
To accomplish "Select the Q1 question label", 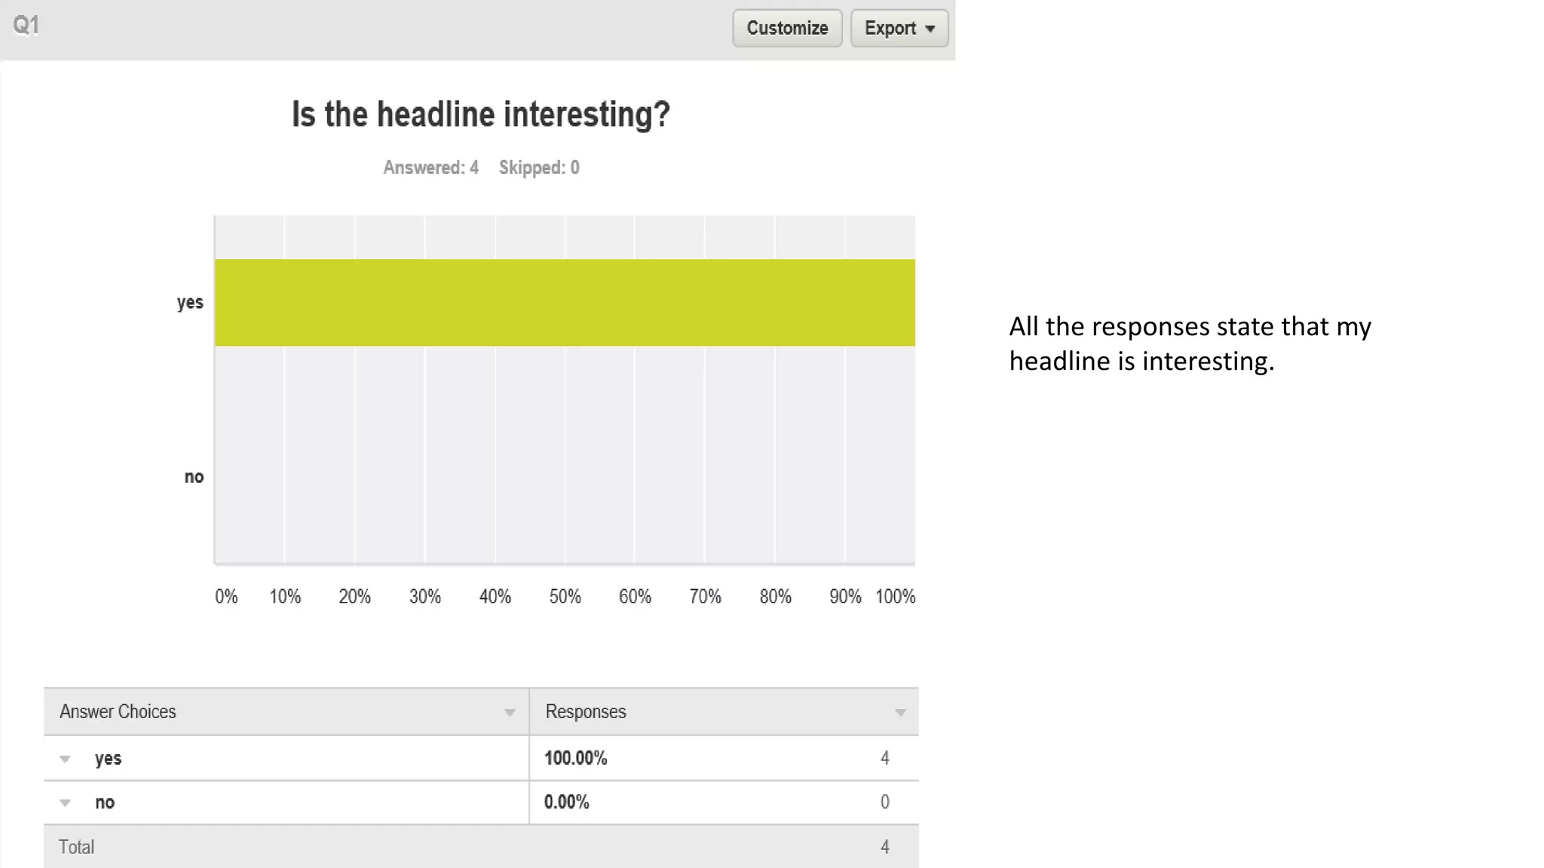I will coord(26,26).
